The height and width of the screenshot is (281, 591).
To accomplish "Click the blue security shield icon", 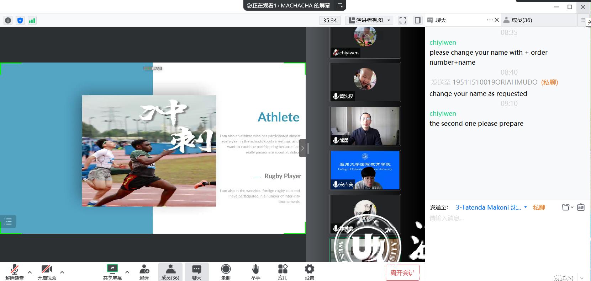I will (20, 21).
